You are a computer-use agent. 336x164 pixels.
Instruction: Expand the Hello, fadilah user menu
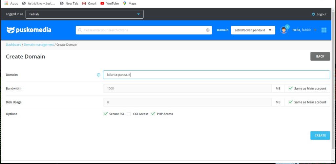(x=304, y=30)
